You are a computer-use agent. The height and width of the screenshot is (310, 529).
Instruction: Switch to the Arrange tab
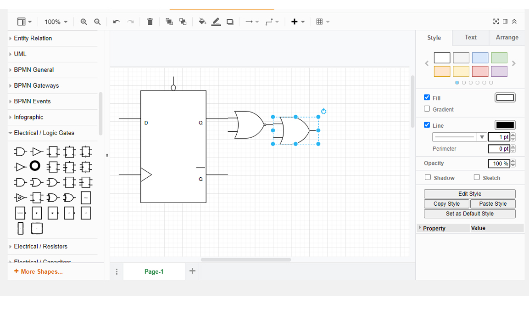coord(507,38)
